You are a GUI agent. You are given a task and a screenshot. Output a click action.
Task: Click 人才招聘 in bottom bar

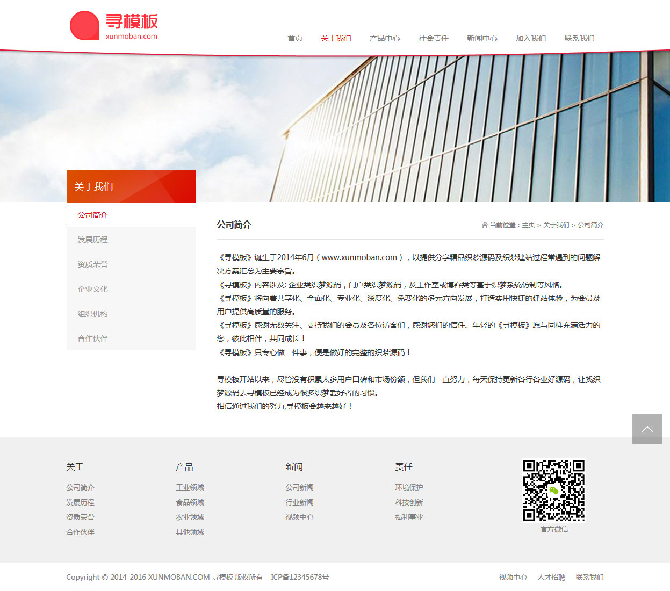[x=551, y=577]
